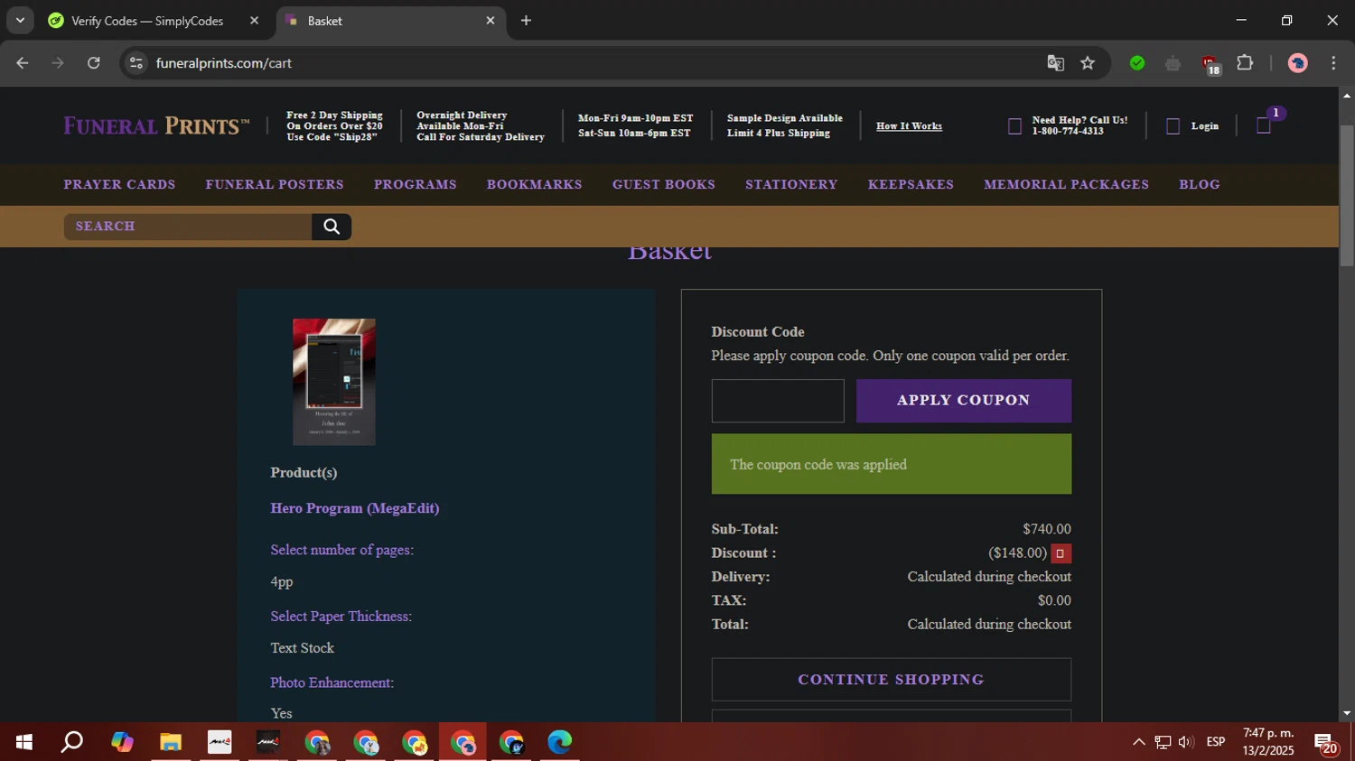Open Keepsakes menu
The height and width of the screenshot is (761, 1355).
coord(911,184)
